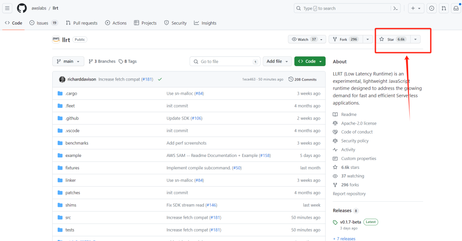The image size is (462, 241).
Task: Click the Code of conduct heart icon
Action: tap(335, 132)
